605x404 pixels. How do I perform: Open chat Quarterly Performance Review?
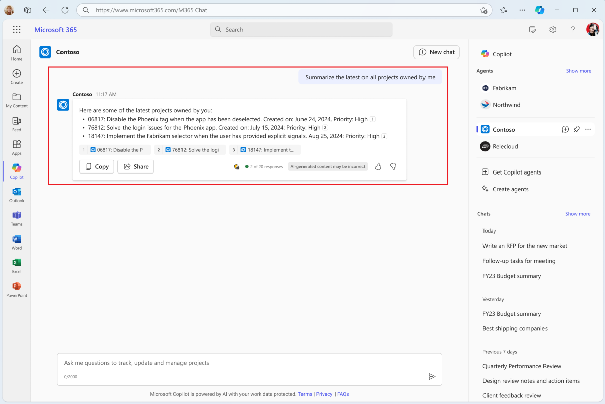tap(522, 366)
